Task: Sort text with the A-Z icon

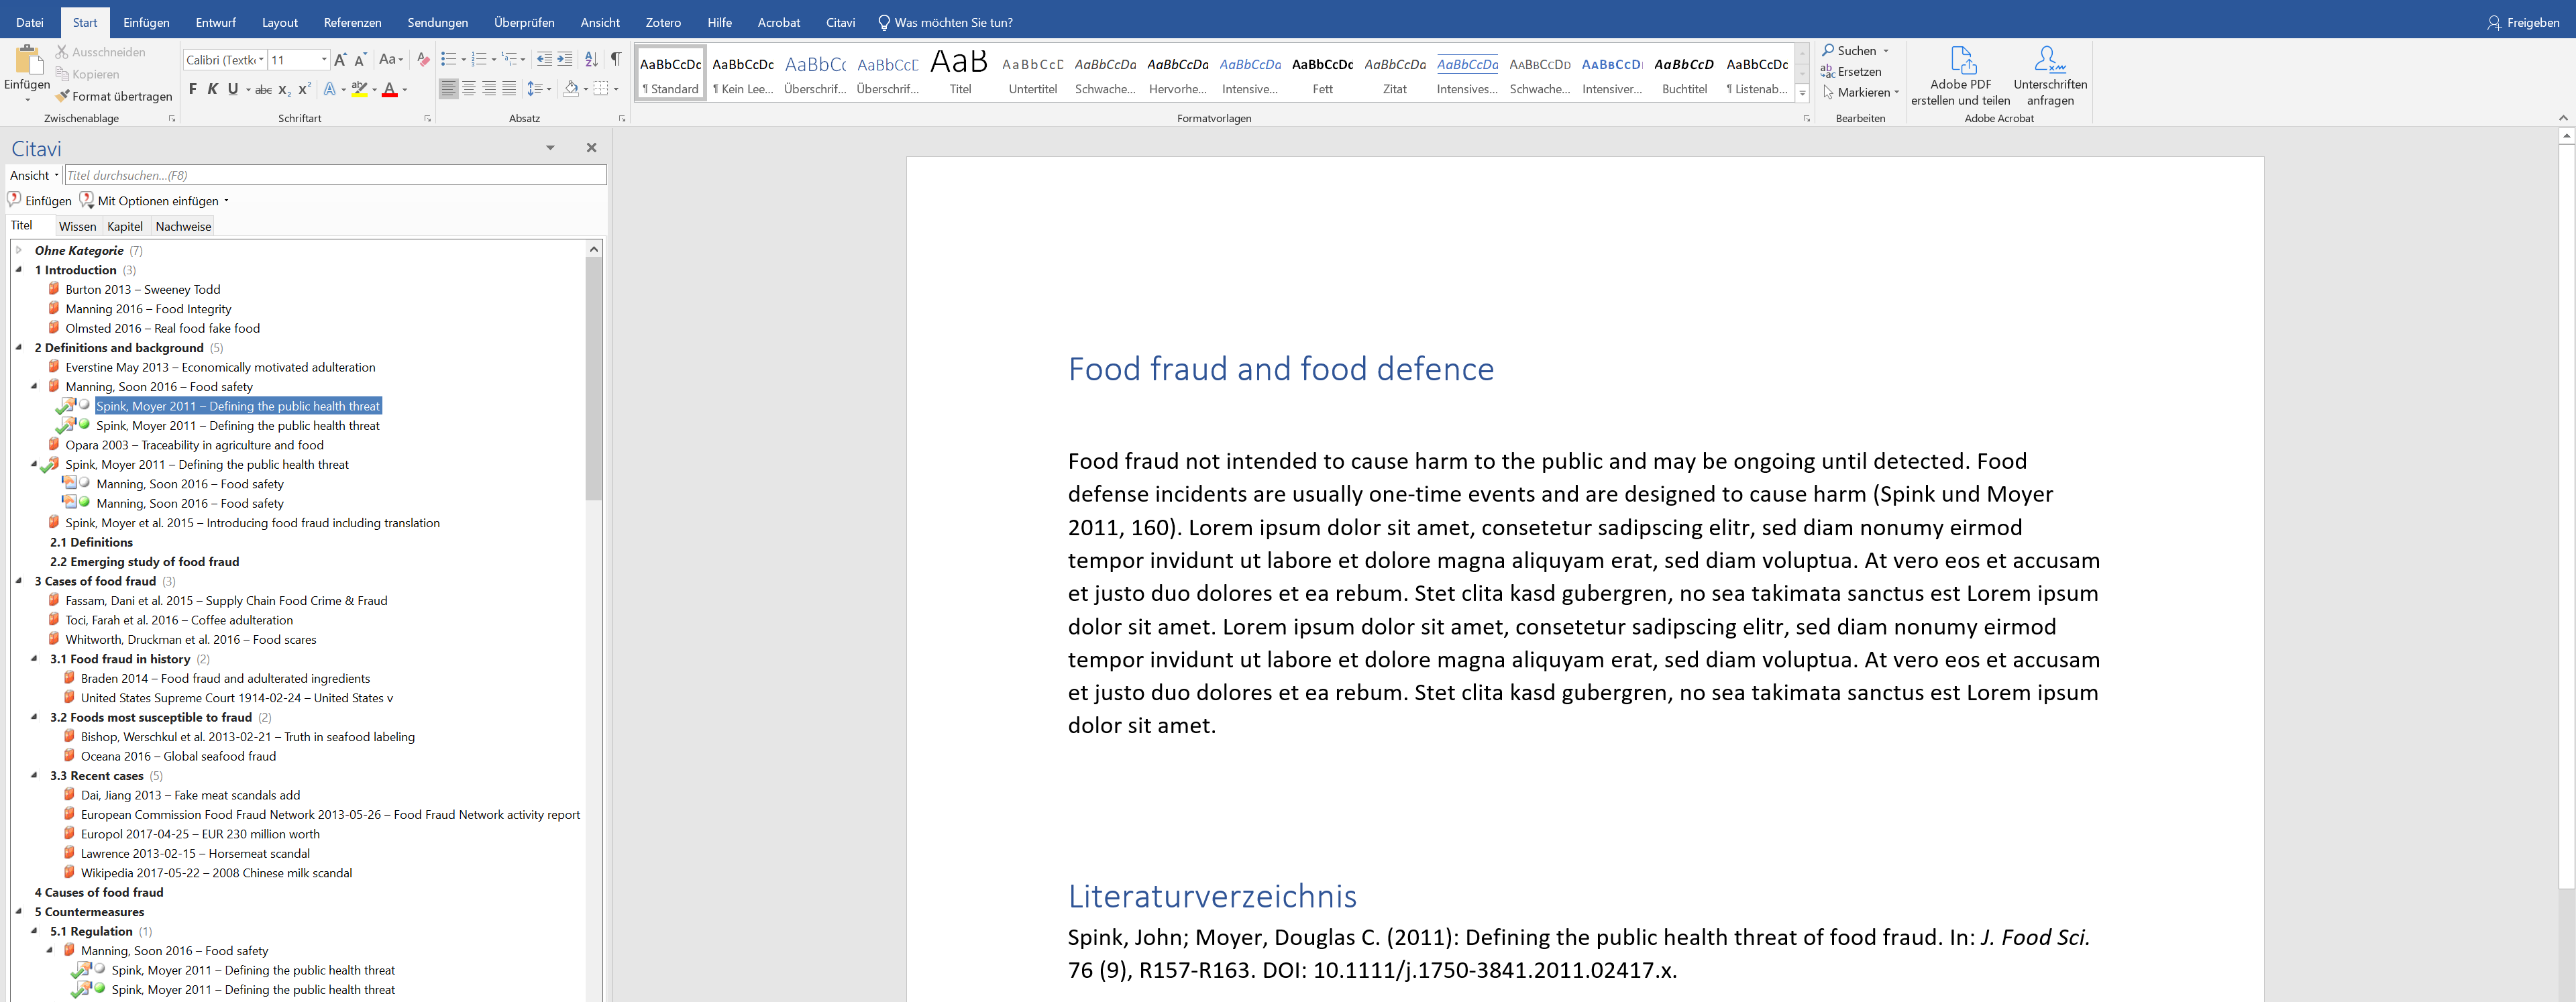Action: click(591, 60)
